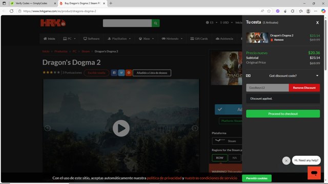
Task: Click the discount code input field
Action: (268, 88)
